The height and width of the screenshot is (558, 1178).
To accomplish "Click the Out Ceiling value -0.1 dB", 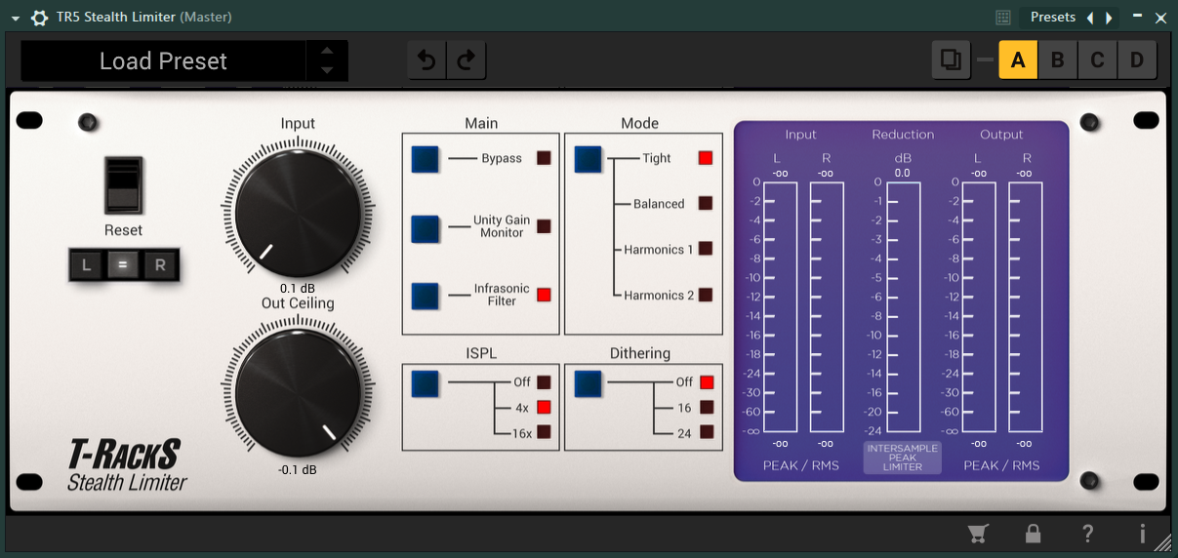I will coord(298,469).
